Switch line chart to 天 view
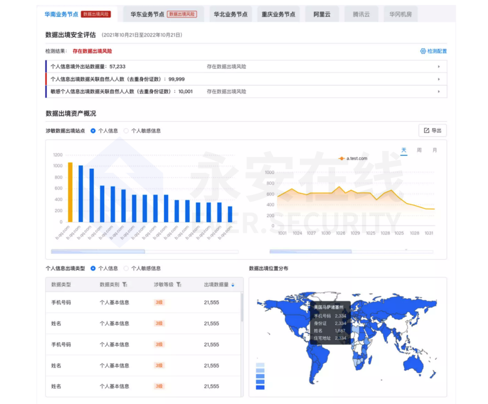The image size is (488, 404). (x=404, y=150)
